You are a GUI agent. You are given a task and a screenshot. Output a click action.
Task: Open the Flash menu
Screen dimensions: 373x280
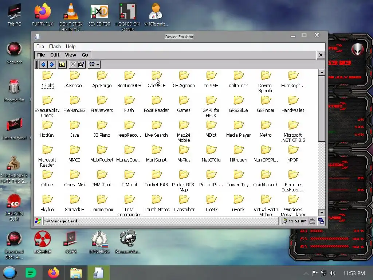click(55, 46)
